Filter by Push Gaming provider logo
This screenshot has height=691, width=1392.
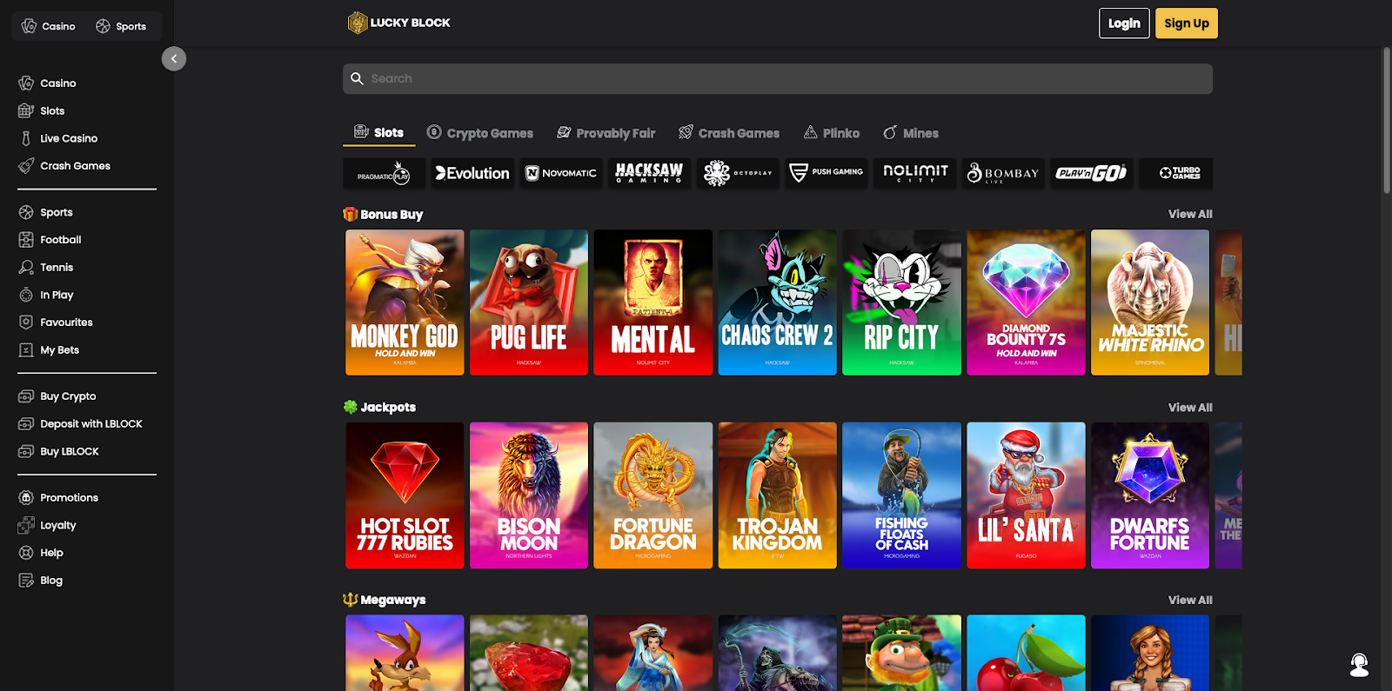point(826,173)
